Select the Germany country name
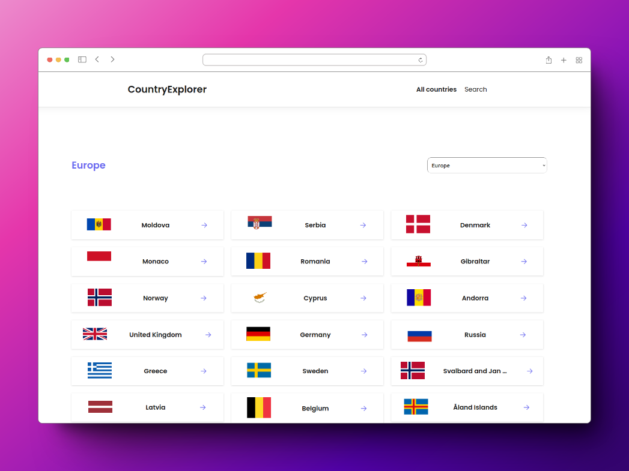The image size is (629, 471). pos(315,335)
